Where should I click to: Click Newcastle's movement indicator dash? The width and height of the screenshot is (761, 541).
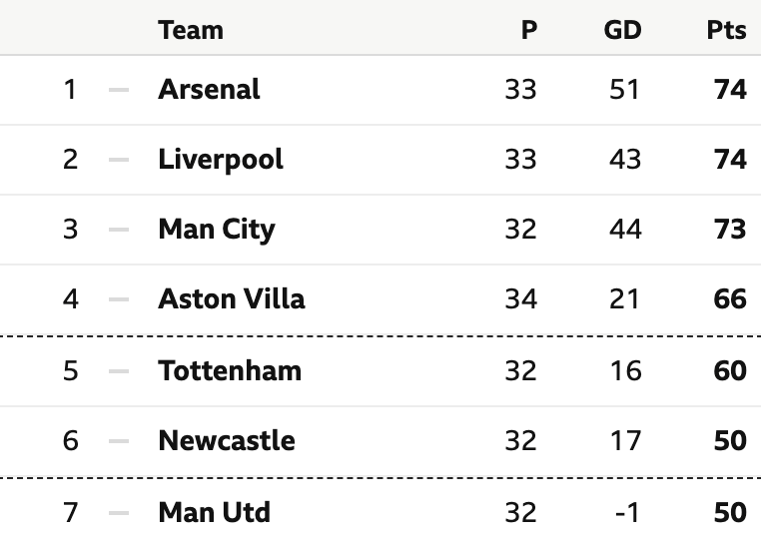[119, 441]
